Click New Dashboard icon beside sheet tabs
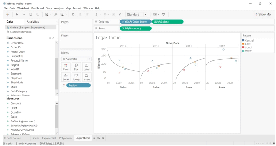 [99, 138]
